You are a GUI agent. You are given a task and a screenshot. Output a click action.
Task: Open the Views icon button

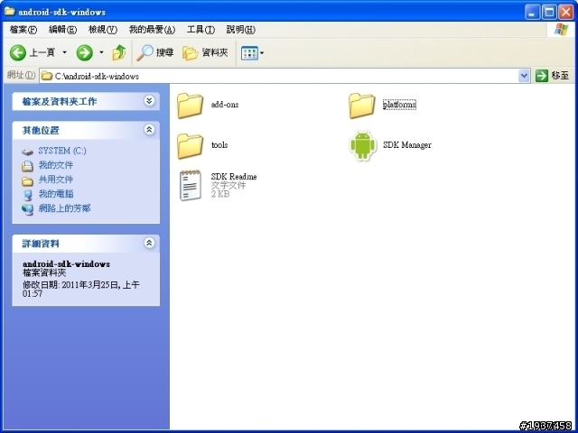pyautogui.click(x=249, y=53)
